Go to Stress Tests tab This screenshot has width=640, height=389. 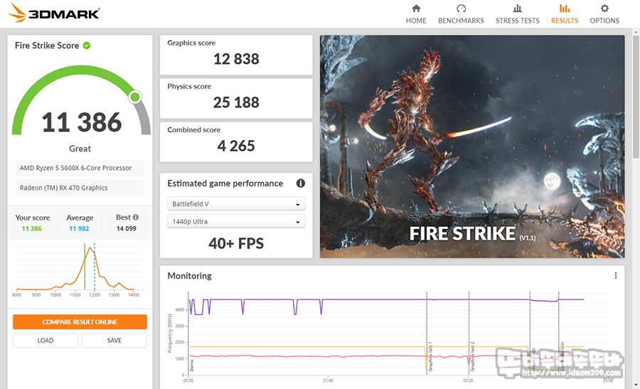click(x=517, y=14)
